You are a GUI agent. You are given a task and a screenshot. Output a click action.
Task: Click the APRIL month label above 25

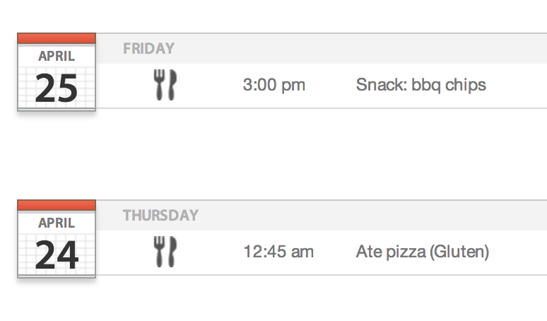57,56
